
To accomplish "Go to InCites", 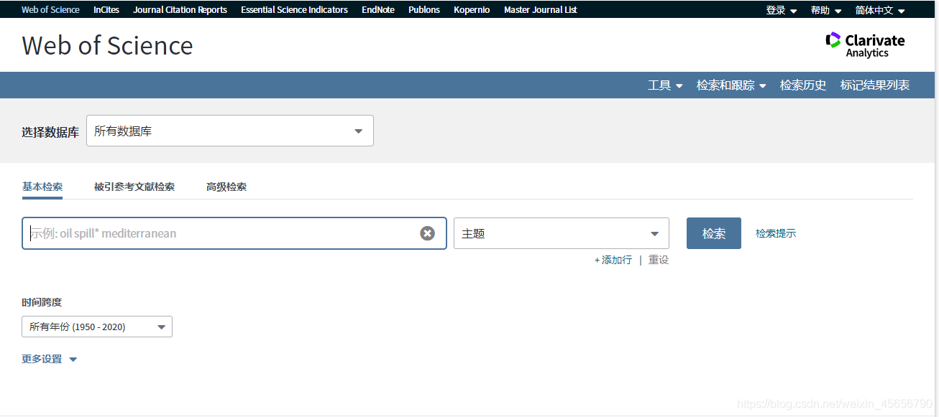I will [x=106, y=10].
